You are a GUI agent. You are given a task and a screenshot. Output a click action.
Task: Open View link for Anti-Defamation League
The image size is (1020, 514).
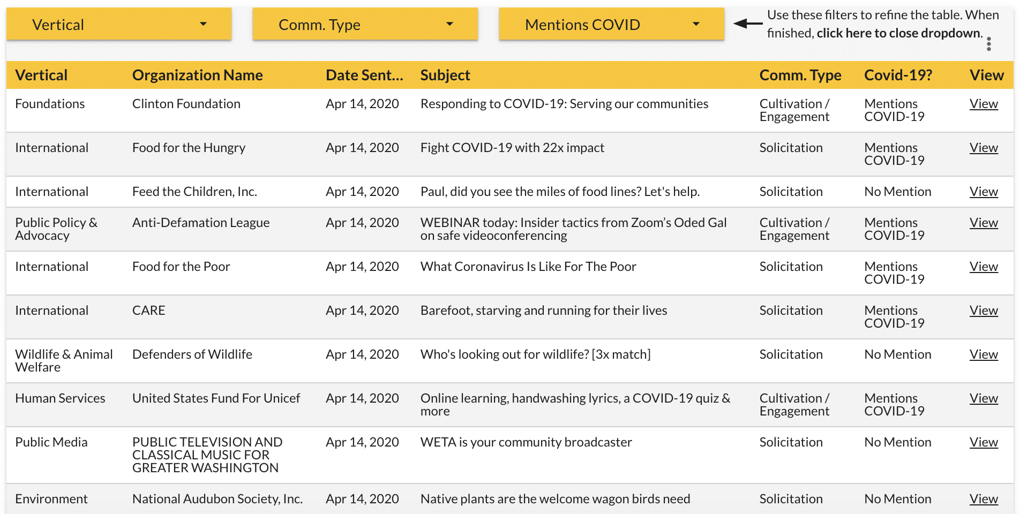[x=984, y=223]
